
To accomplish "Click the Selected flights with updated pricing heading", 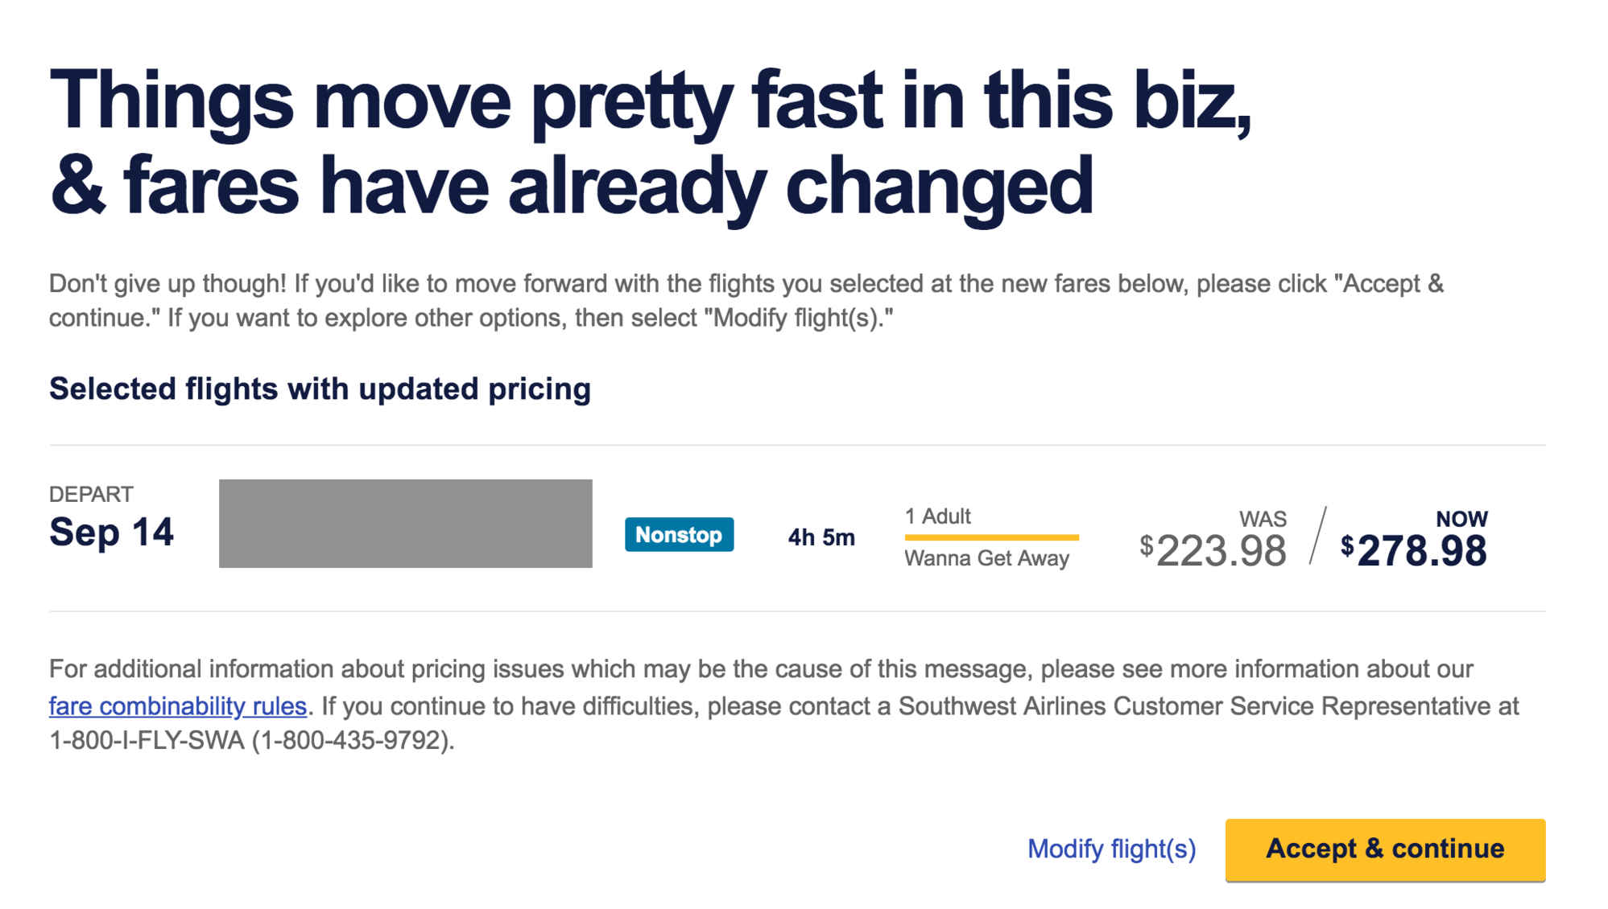I will coord(320,389).
